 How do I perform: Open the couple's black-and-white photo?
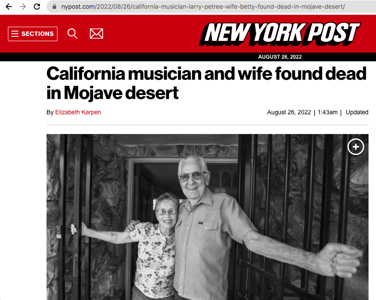pyautogui.click(x=208, y=217)
